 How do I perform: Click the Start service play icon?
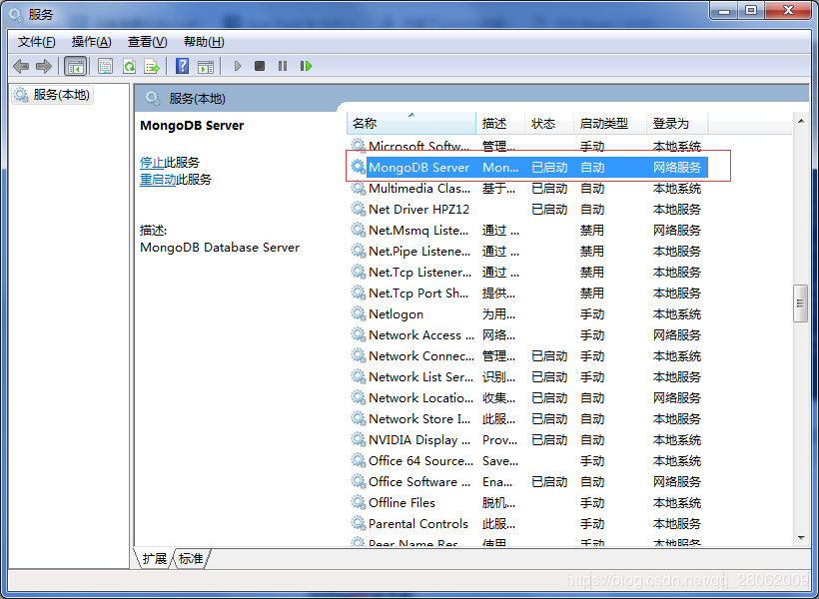pyautogui.click(x=238, y=66)
